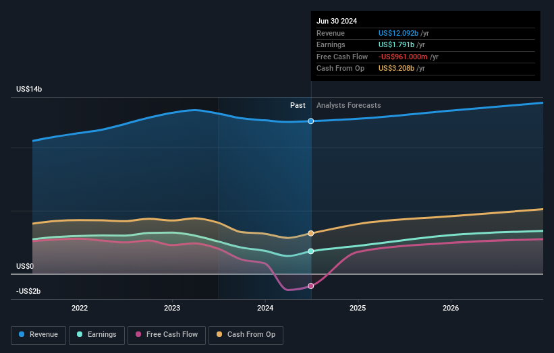The height and width of the screenshot is (353, 554).
Task: Click the Past label on chart
Action: coord(298,105)
